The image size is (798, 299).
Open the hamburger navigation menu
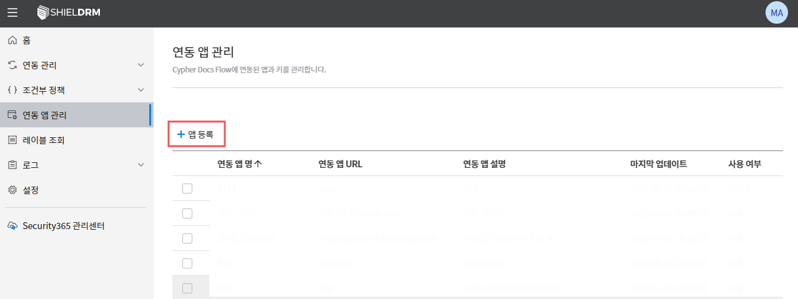(12, 12)
